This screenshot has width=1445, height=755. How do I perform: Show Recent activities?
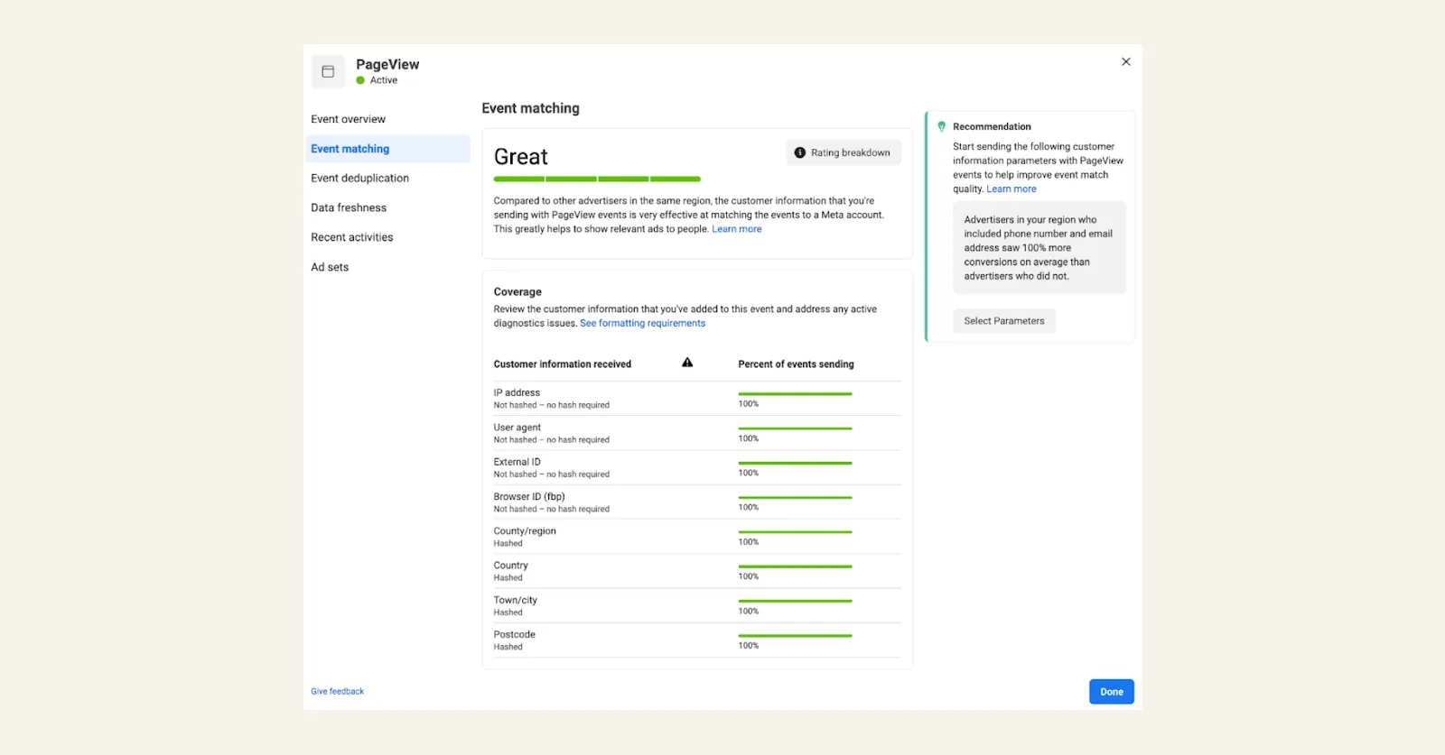352,237
